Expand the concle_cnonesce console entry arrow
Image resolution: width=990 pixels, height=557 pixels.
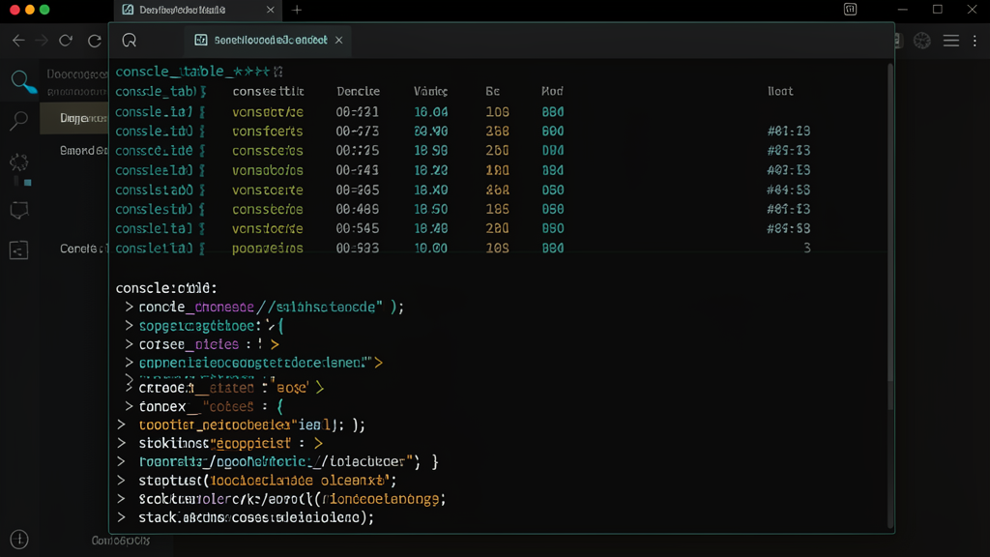click(129, 307)
